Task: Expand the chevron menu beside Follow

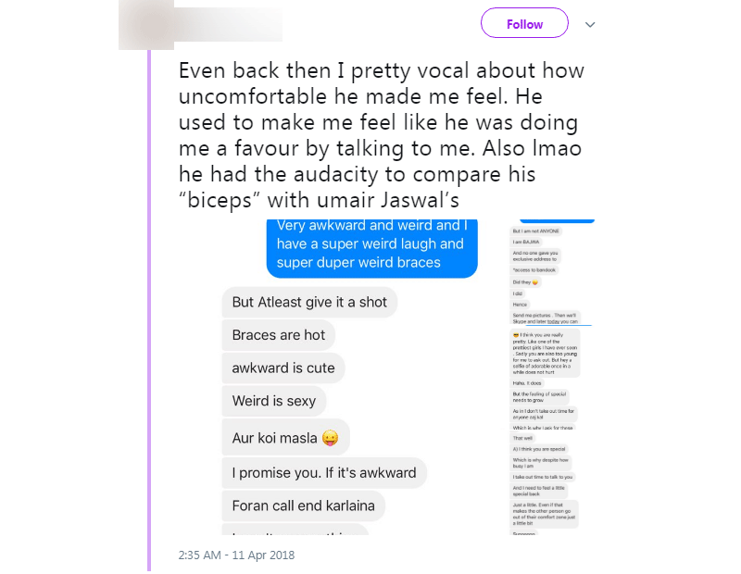Action: [590, 24]
